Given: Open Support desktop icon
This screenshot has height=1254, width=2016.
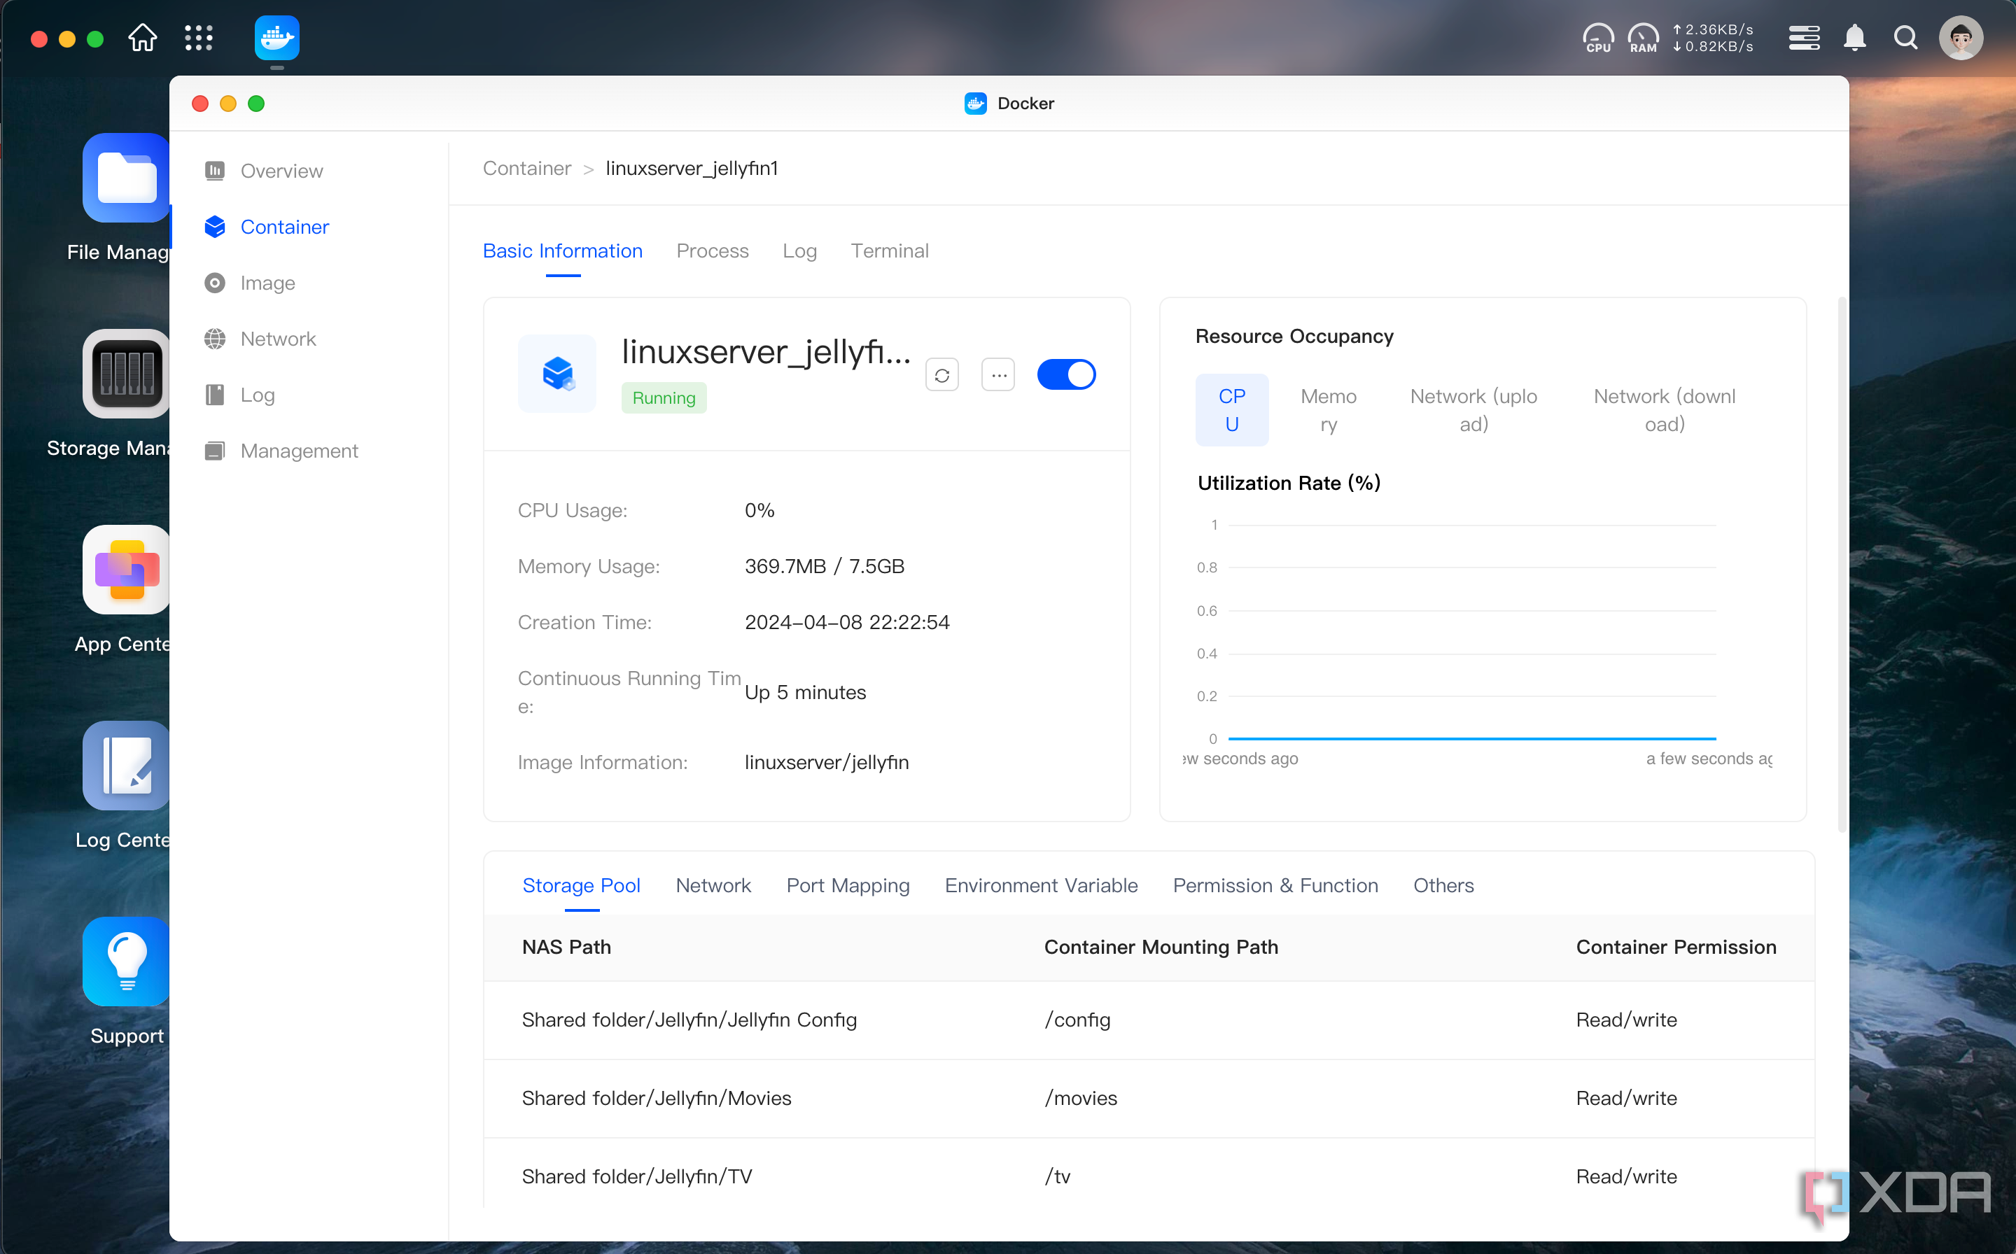Looking at the screenshot, I should pos(126,961).
